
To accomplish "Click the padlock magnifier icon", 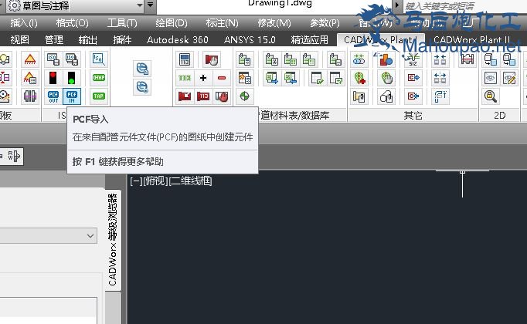I will click(490, 96).
